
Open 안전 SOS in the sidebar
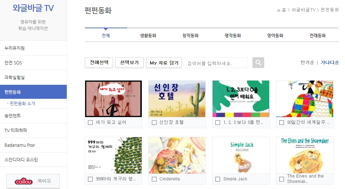(33, 63)
